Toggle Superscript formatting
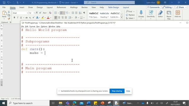Screen dimensions: 189x106 coord(33,18)
